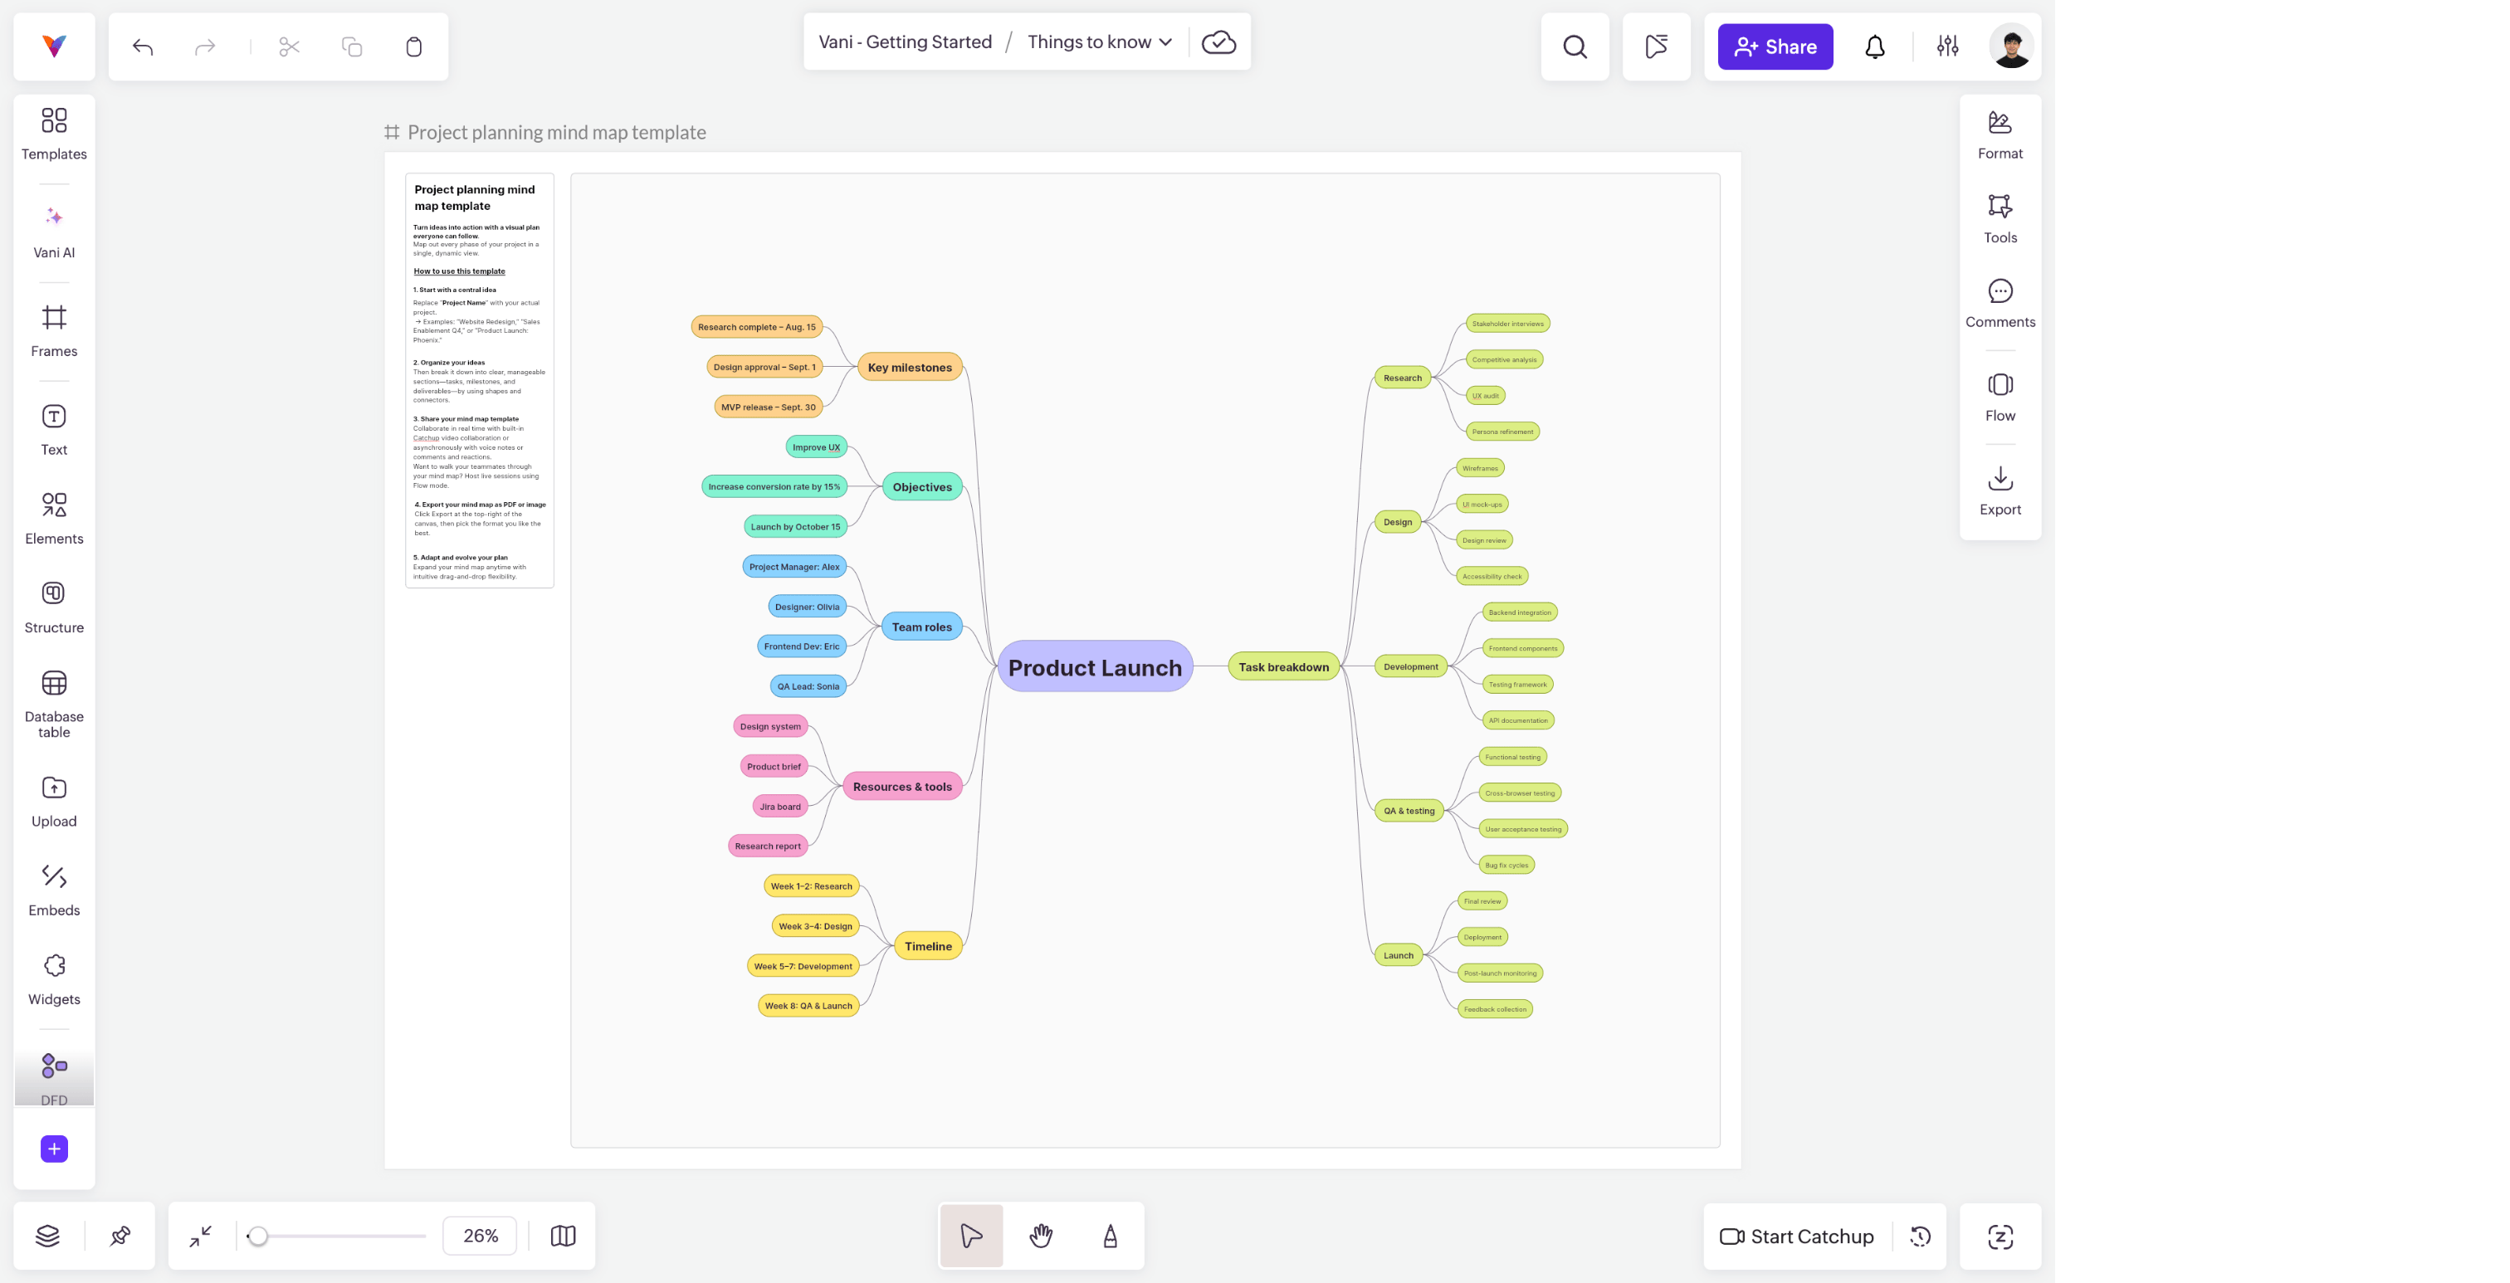Toggle the minimap view icon
This screenshot has height=1283, width=2510.
[564, 1235]
